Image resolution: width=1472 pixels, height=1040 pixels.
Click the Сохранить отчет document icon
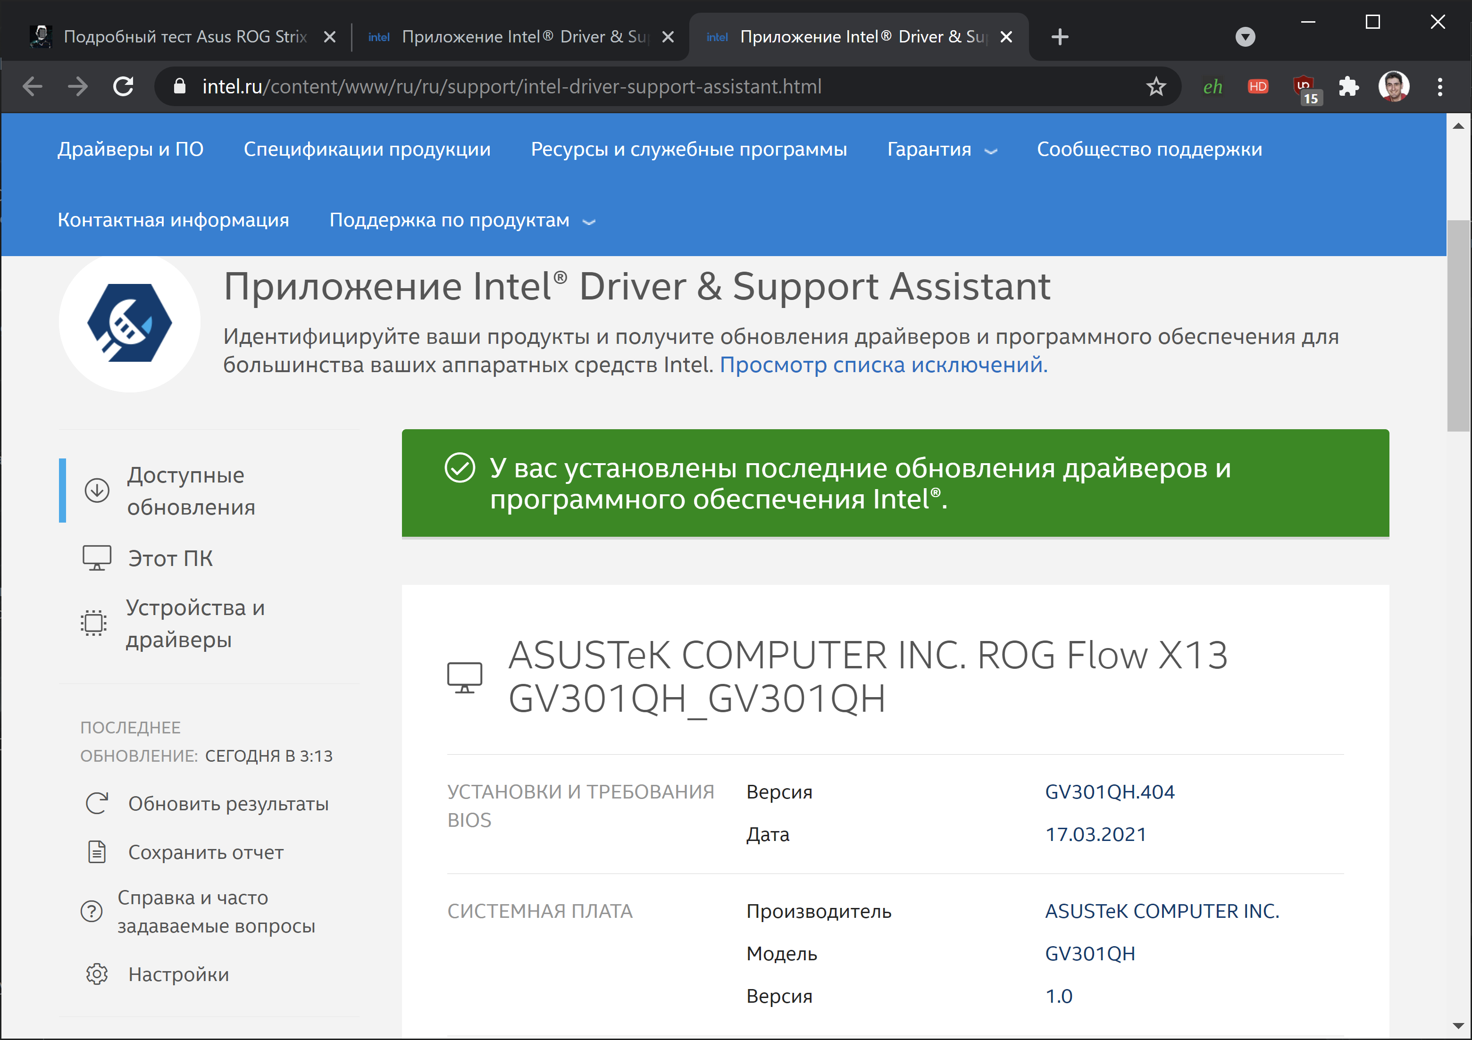coord(97,852)
